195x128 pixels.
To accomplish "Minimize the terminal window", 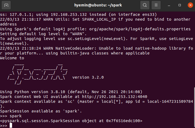I will [x=169, y=5].
